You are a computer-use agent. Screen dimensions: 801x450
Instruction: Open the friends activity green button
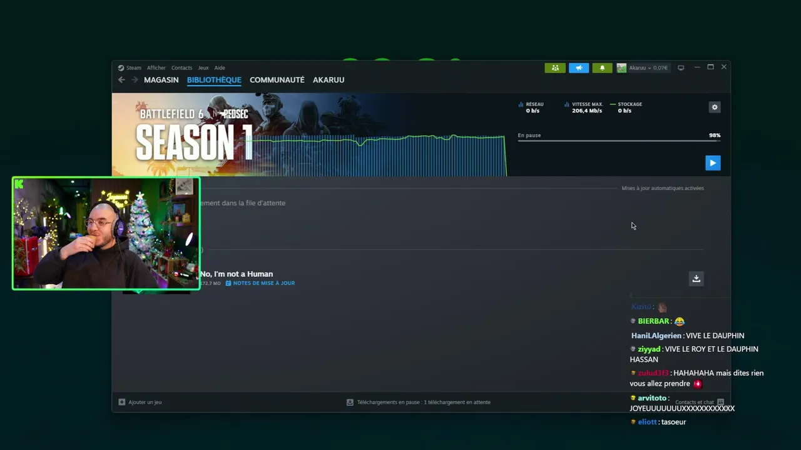[x=555, y=67]
